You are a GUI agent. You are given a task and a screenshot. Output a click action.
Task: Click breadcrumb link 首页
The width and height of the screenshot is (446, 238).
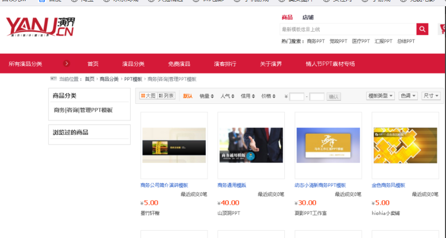coord(89,79)
